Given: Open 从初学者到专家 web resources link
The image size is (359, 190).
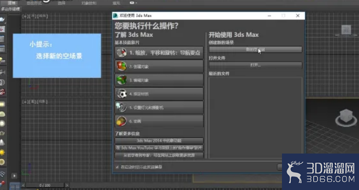Looking at the screenshot, I should click(x=159, y=155).
